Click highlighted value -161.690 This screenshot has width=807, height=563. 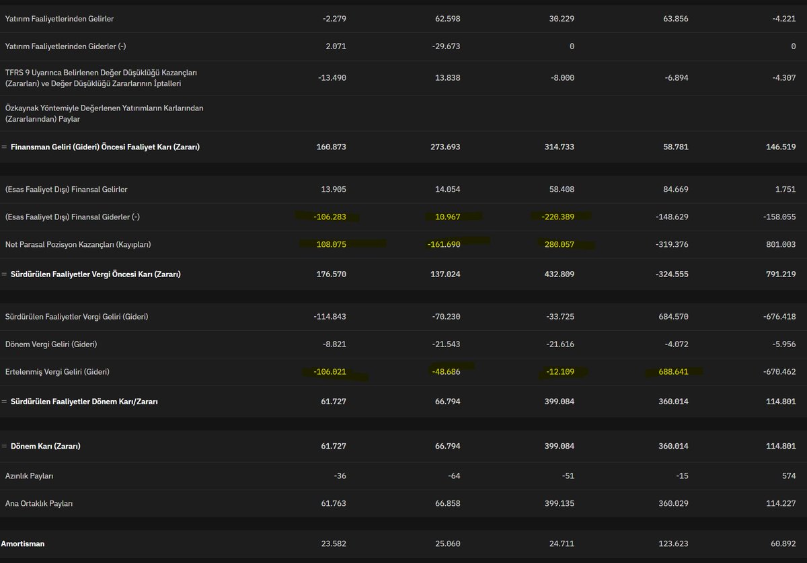444,245
